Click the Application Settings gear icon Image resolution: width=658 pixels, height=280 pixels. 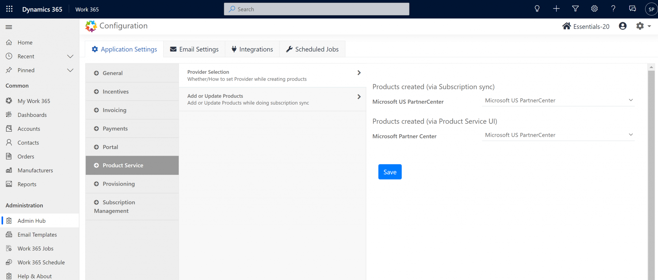[x=95, y=49]
